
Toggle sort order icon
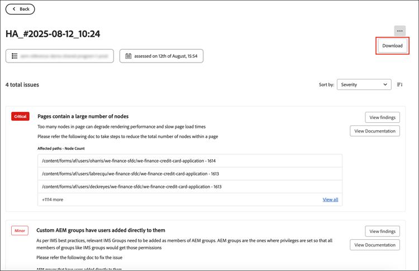[399, 85]
